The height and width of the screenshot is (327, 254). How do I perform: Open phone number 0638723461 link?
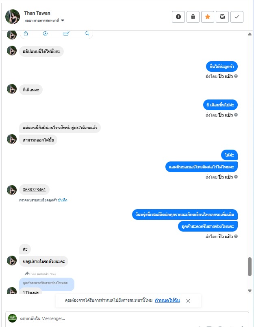point(34,190)
